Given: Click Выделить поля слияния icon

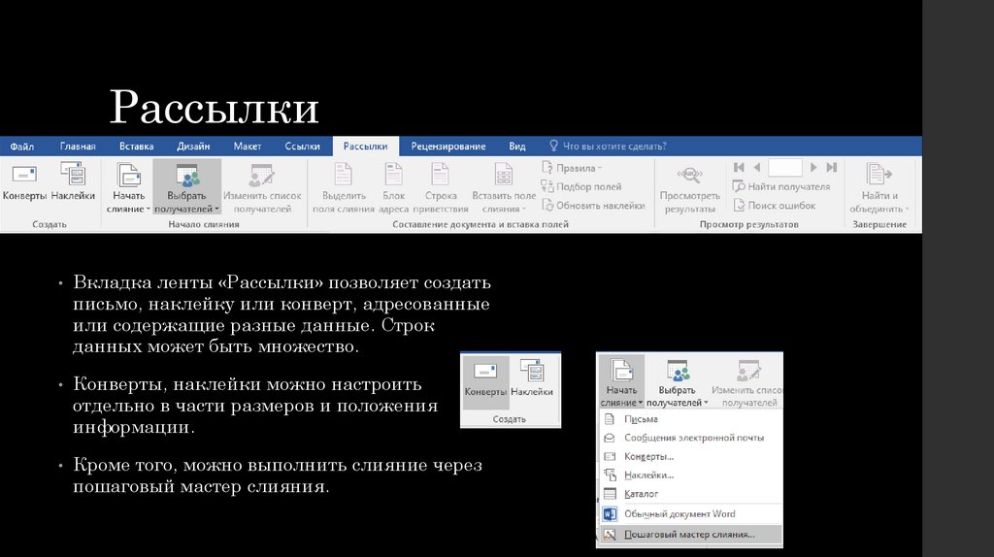Looking at the screenshot, I should click(x=343, y=187).
